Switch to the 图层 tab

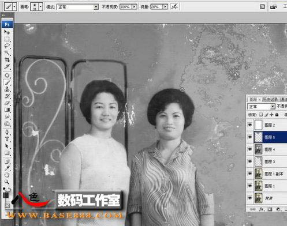(254, 99)
